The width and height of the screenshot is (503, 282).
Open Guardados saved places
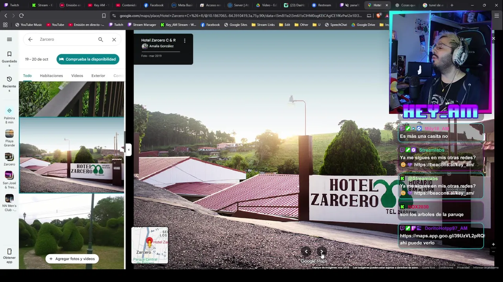(x=9, y=59)
